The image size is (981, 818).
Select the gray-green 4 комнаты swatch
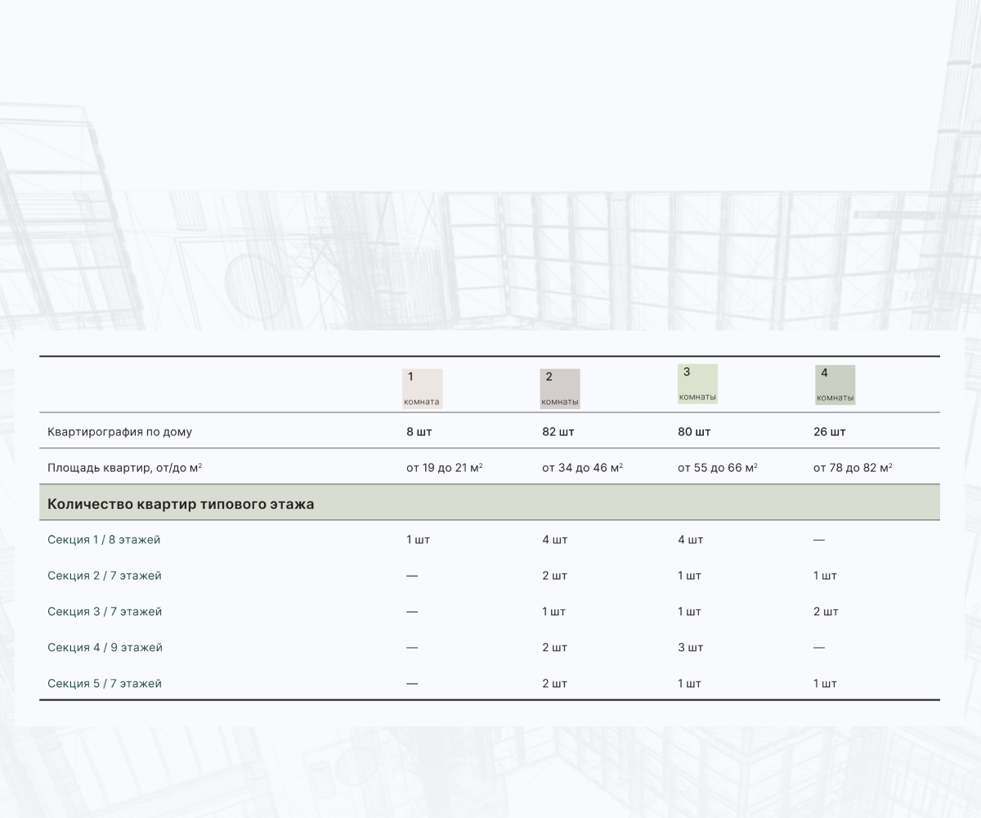coord(835,384)
